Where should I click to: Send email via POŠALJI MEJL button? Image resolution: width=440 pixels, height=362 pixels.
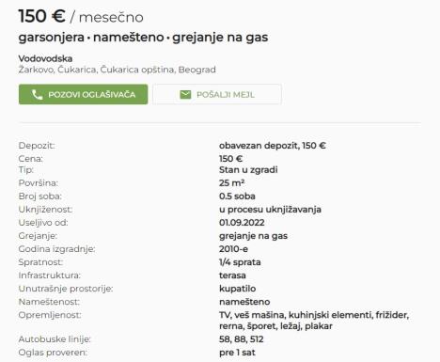pos(217,94)
